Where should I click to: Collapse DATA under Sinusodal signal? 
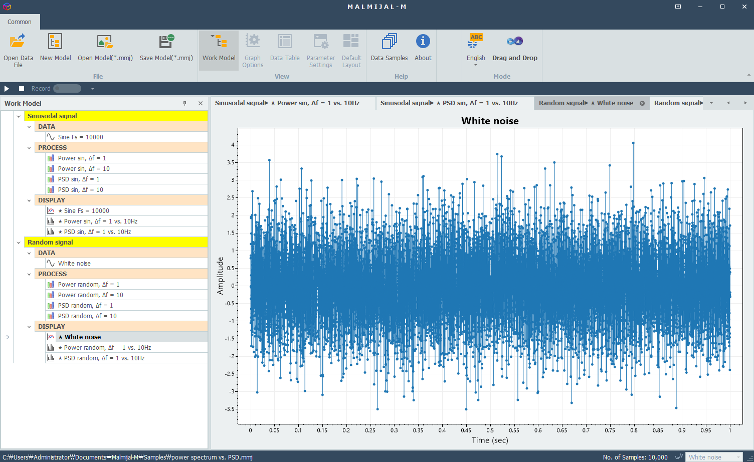pyautogui.click(x=29, y=127)
